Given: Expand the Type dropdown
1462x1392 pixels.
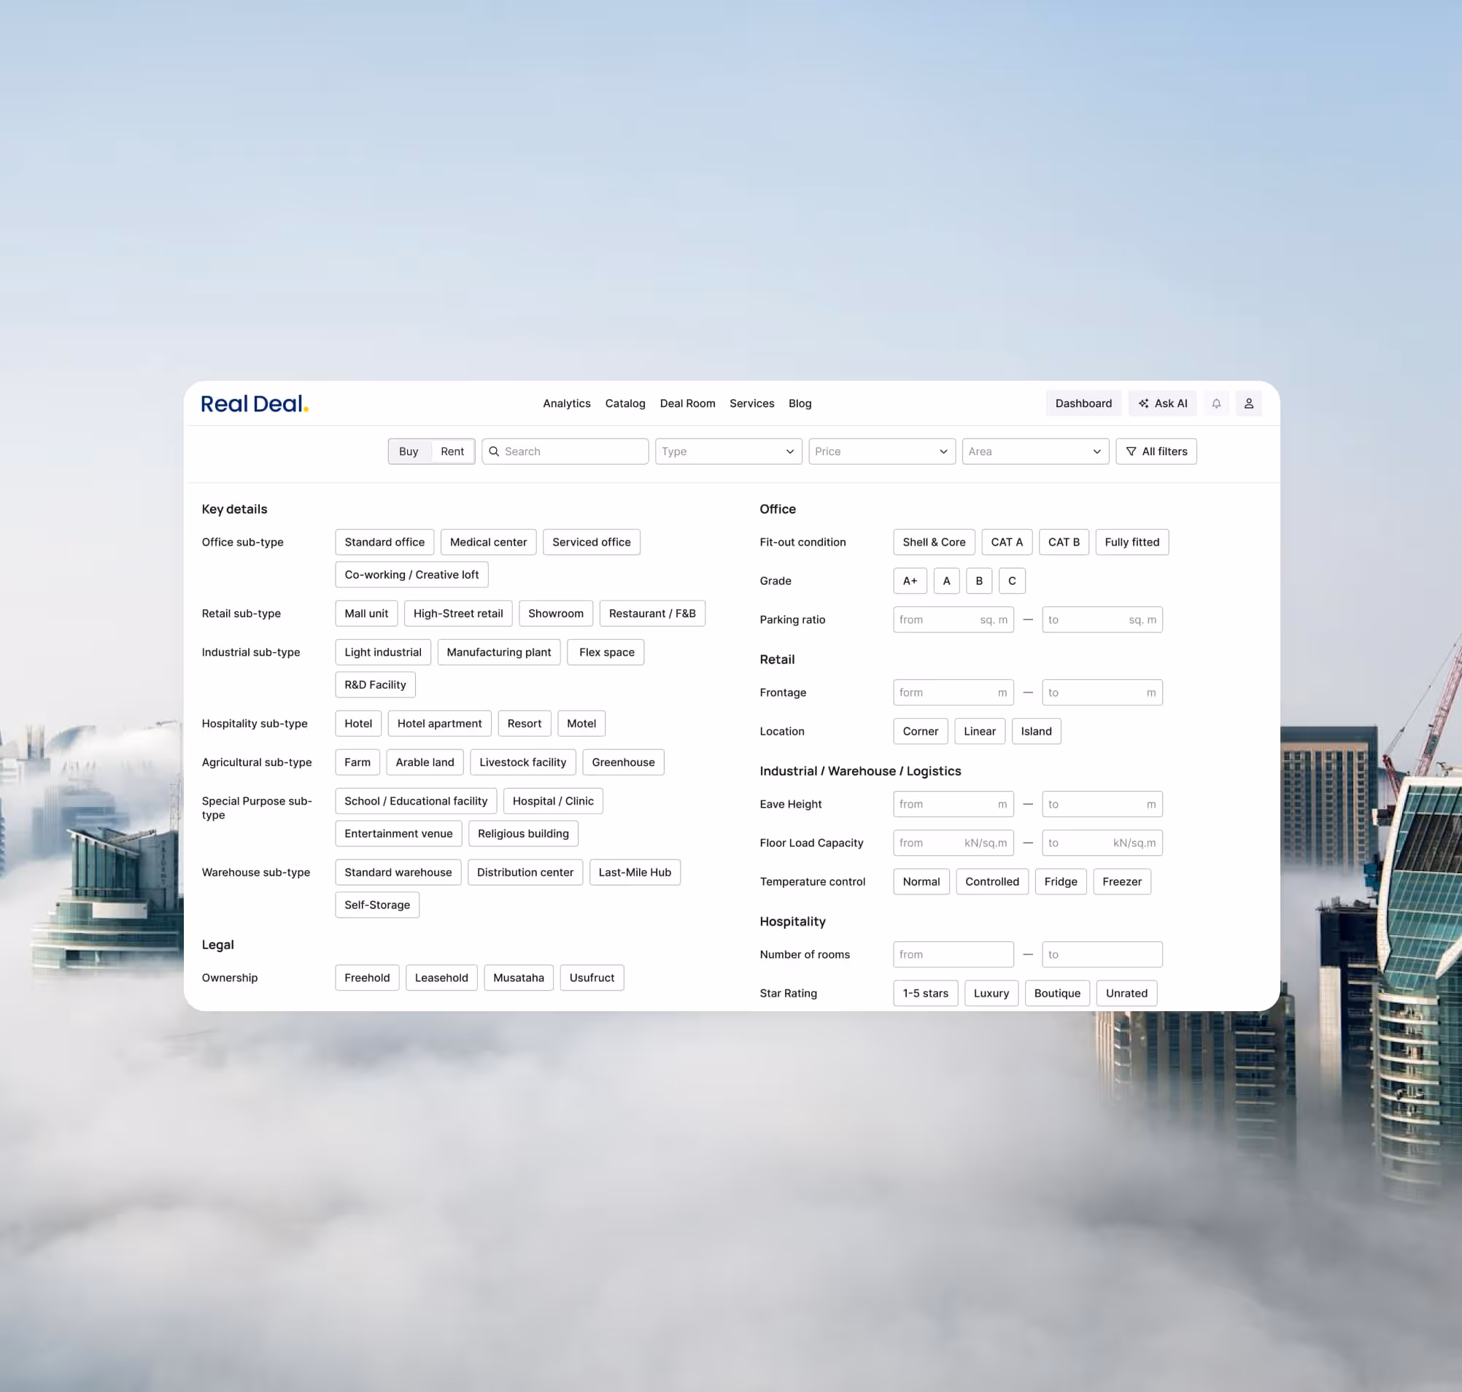Looking at the screenshot, I should point(727,451).
